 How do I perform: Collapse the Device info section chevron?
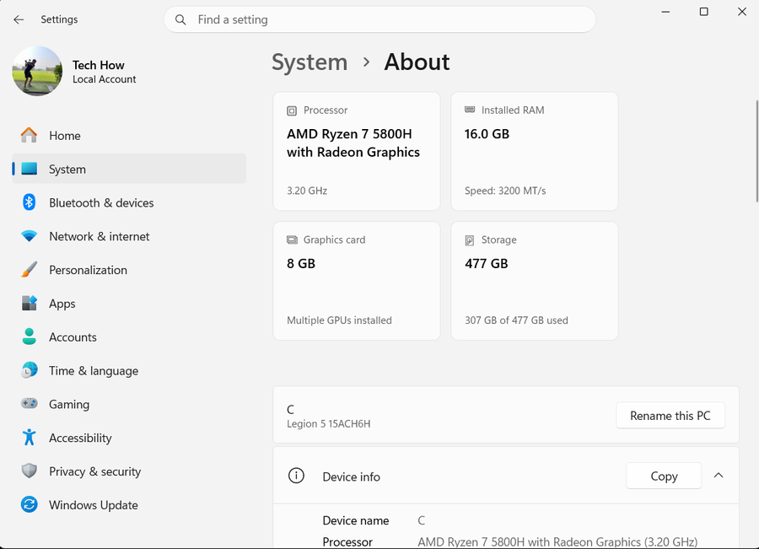pos(719,476)
